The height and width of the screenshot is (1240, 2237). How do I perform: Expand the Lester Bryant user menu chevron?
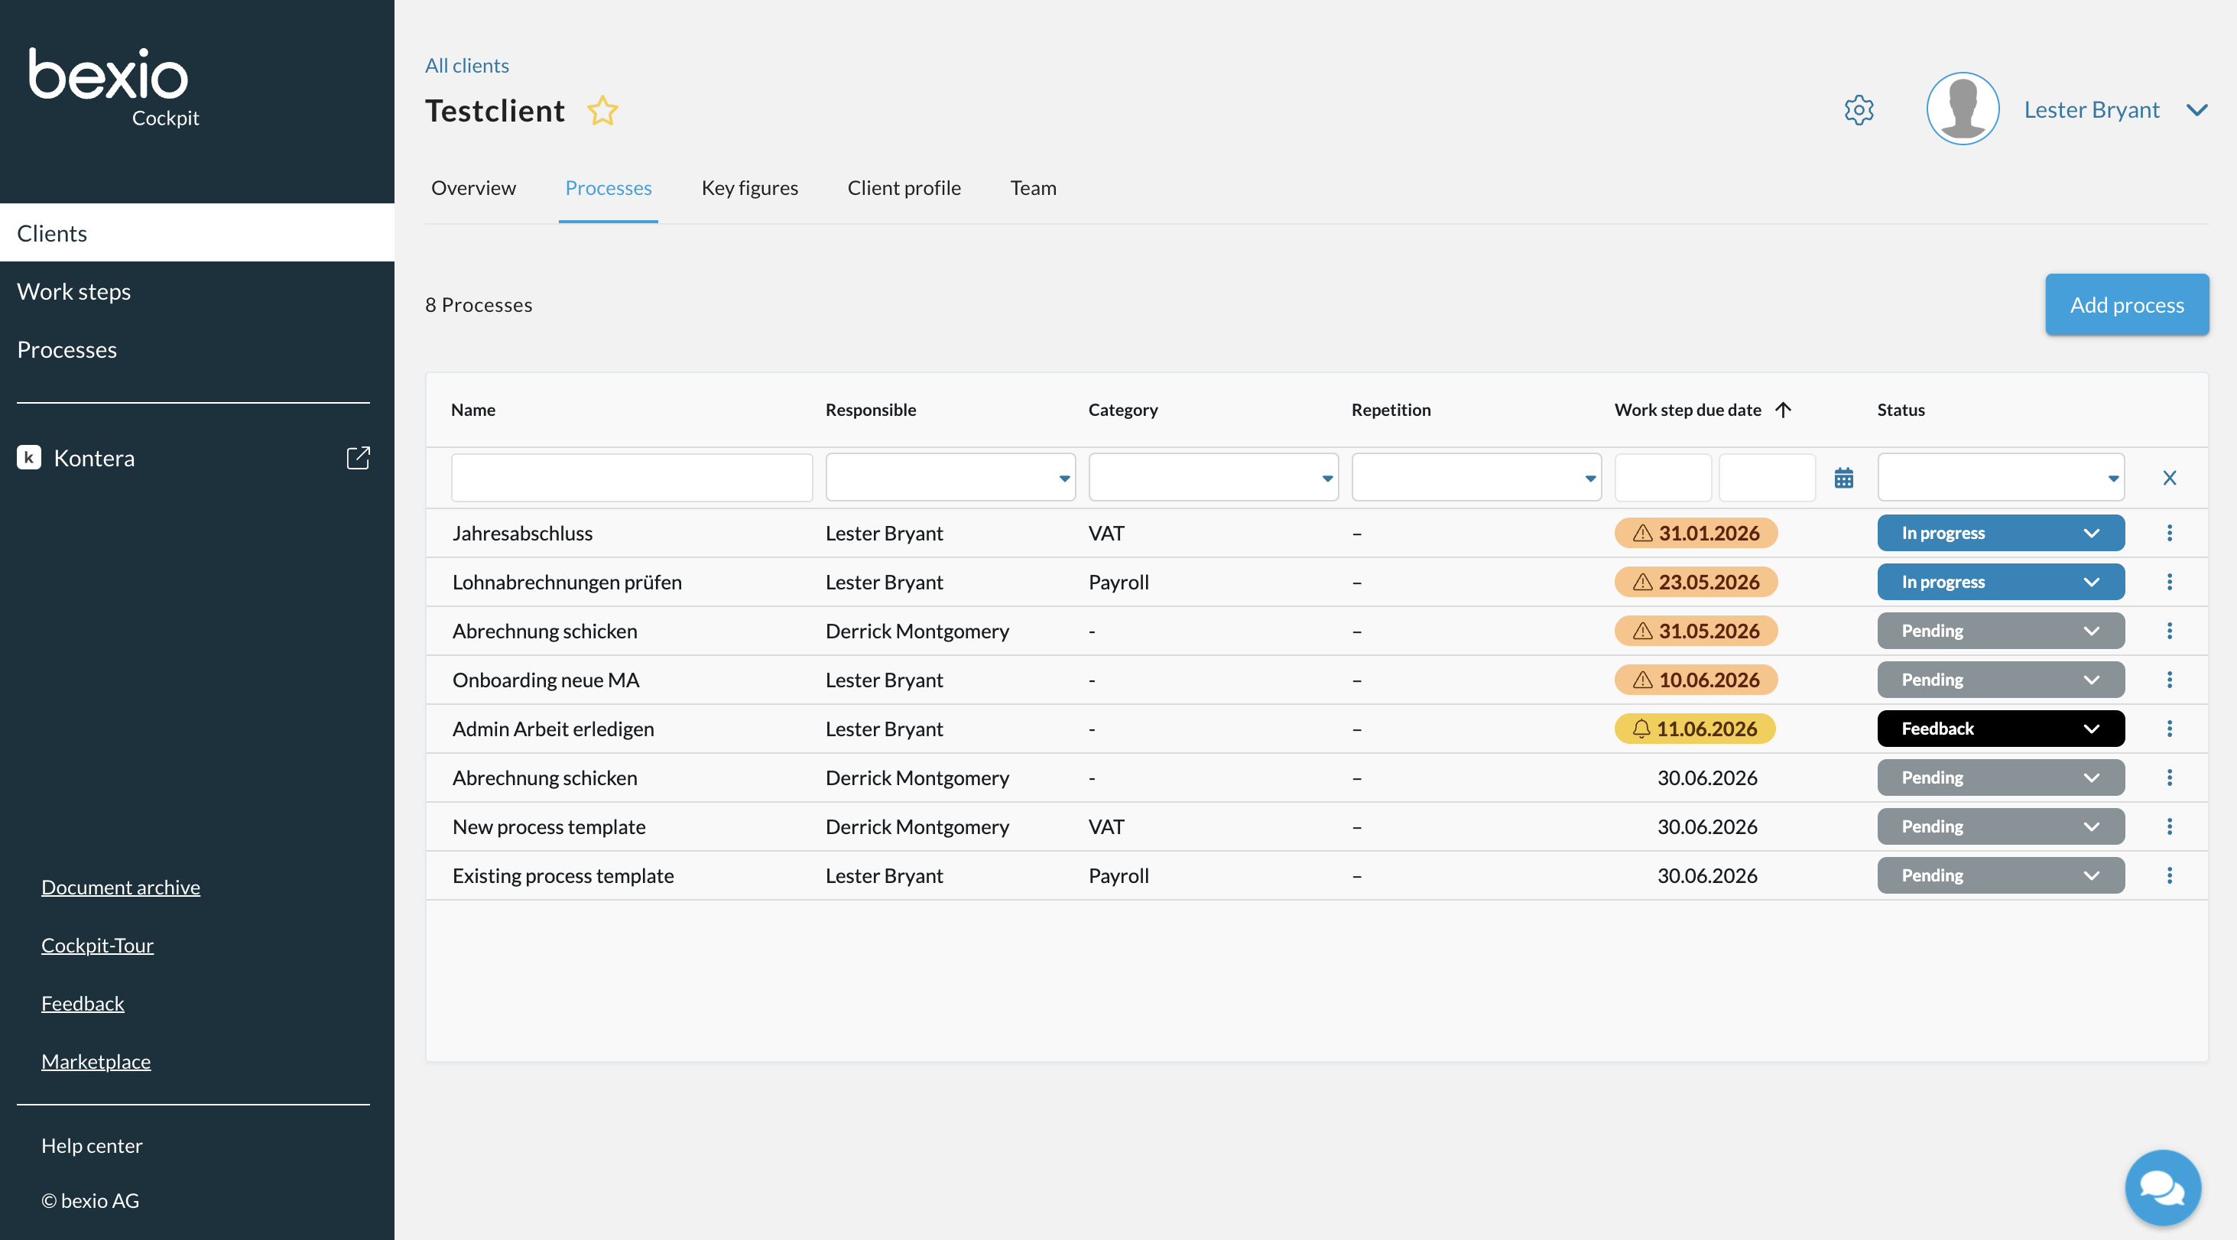tap(2197, 110)
